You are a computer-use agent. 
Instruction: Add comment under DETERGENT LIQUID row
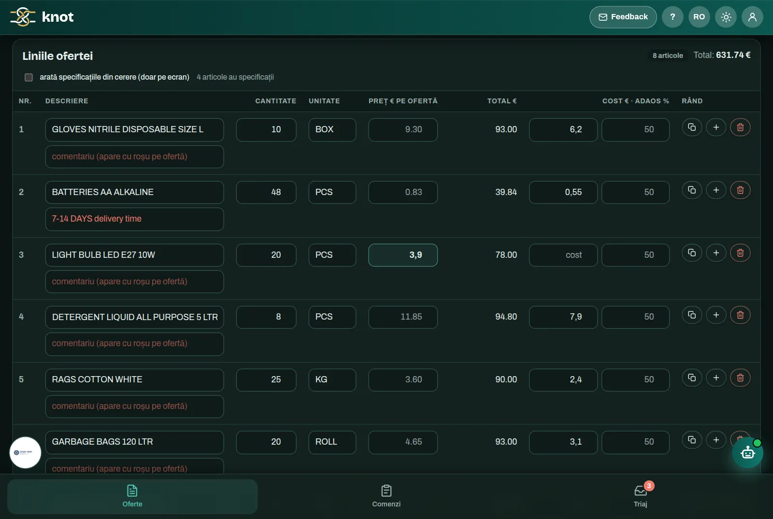tap(134, 344)
